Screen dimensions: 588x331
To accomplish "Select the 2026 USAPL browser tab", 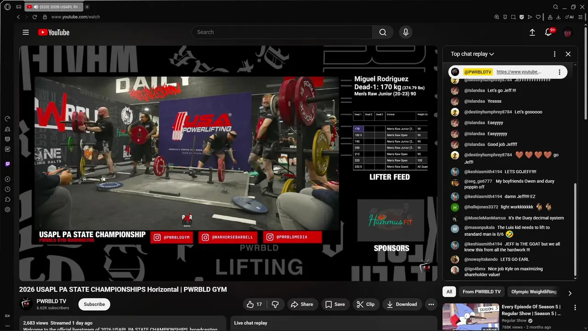I will coord(54,7).
